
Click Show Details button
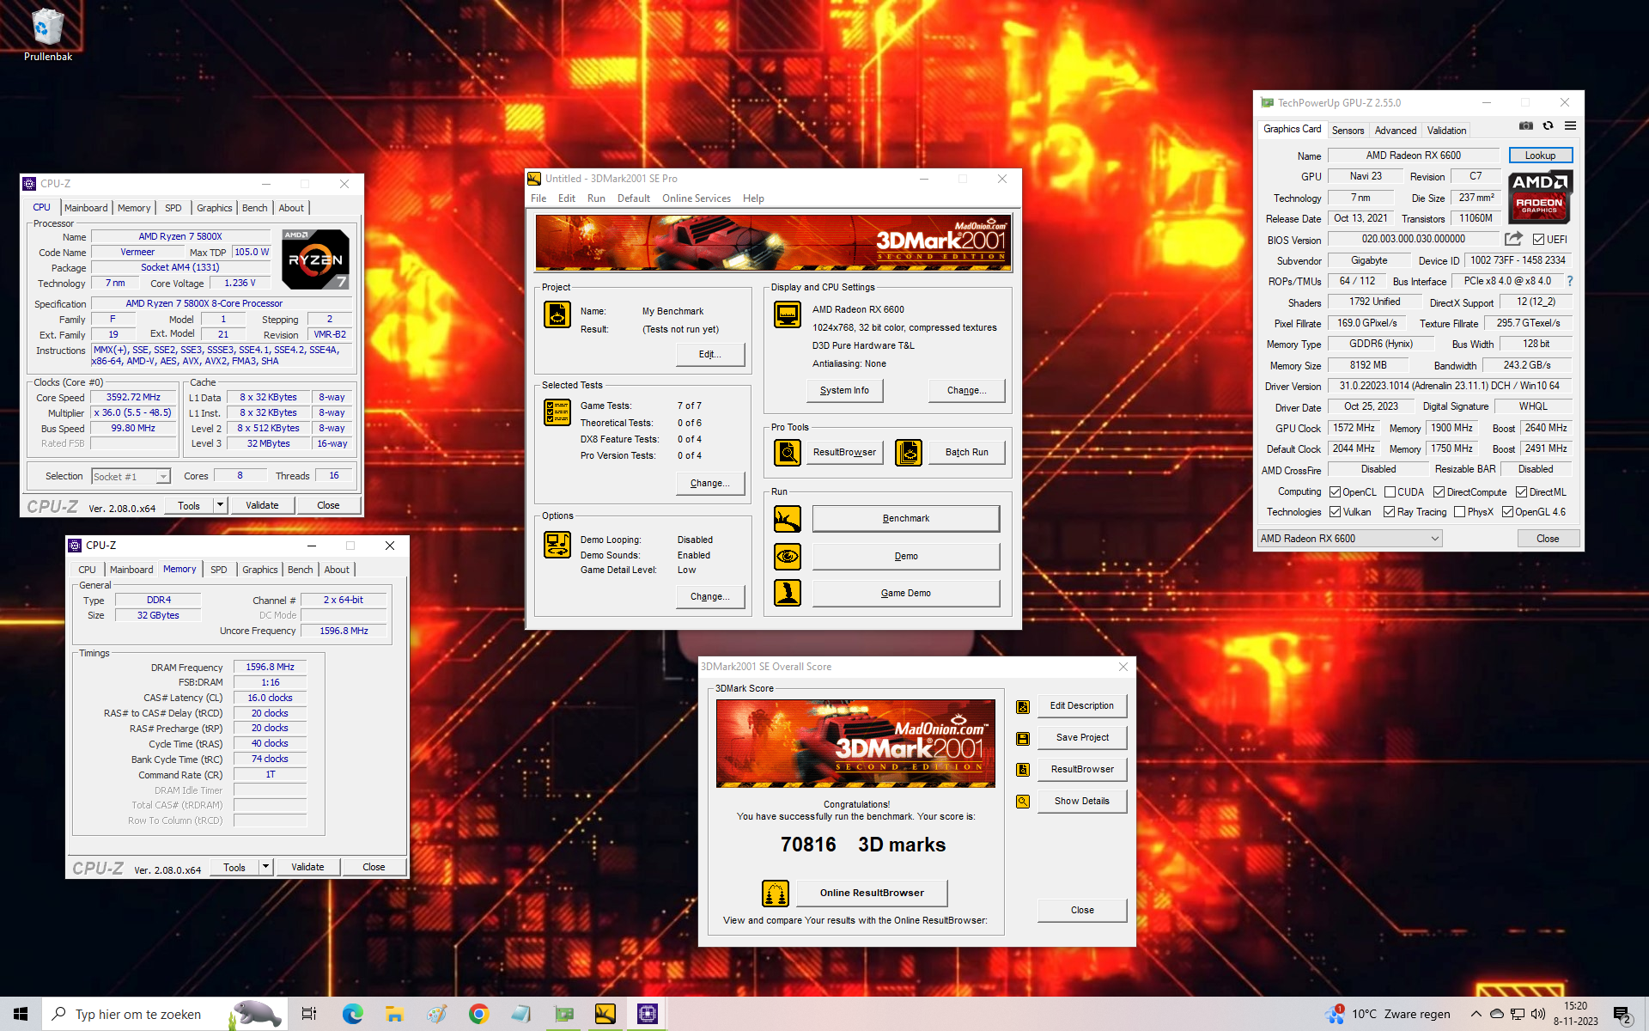click(x=1082, y=802)
